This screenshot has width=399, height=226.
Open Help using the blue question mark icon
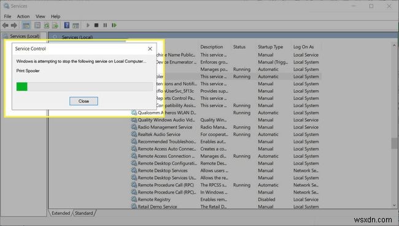[67, 25]
